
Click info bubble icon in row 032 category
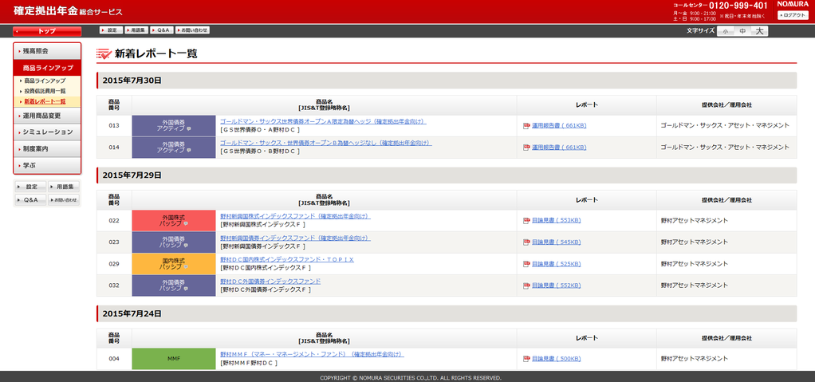(x=186, y=289)
